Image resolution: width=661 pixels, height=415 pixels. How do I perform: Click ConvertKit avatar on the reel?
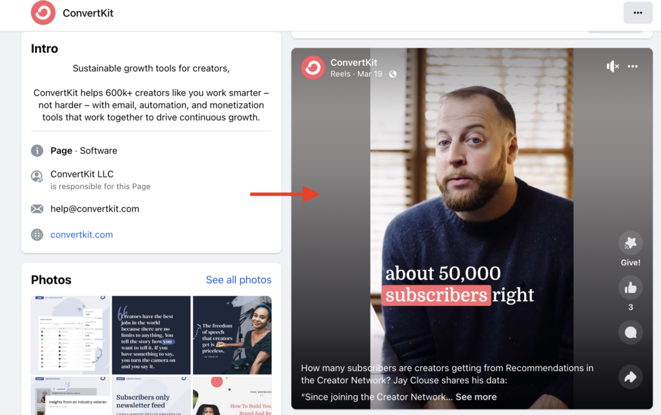313,67
